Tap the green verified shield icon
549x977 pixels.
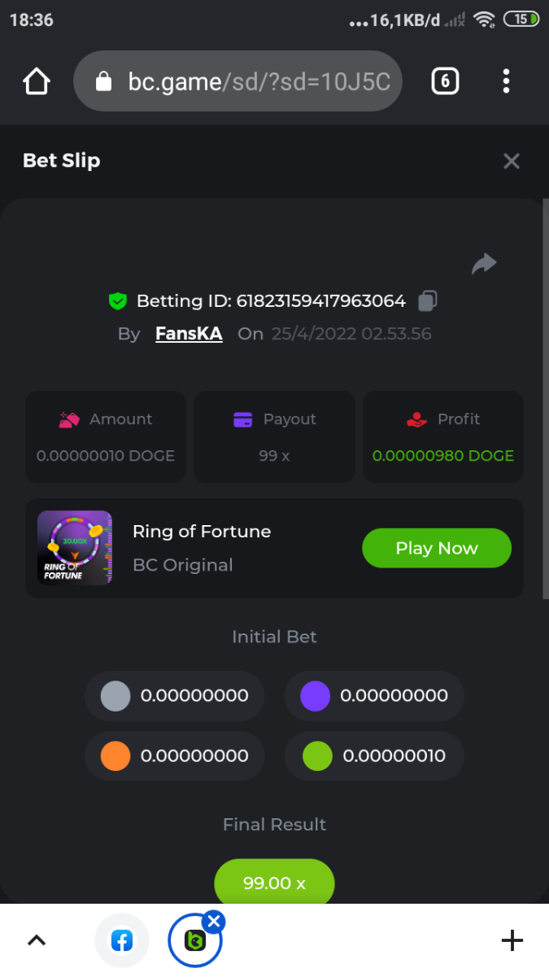[x=118, y=301]
